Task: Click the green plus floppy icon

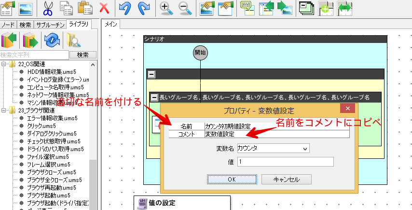Action: pos(326,9)
